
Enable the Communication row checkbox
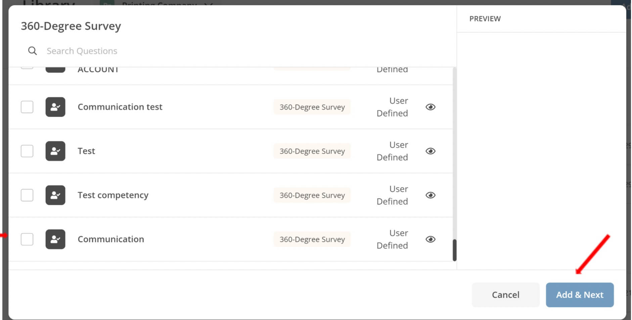[27, 239]
